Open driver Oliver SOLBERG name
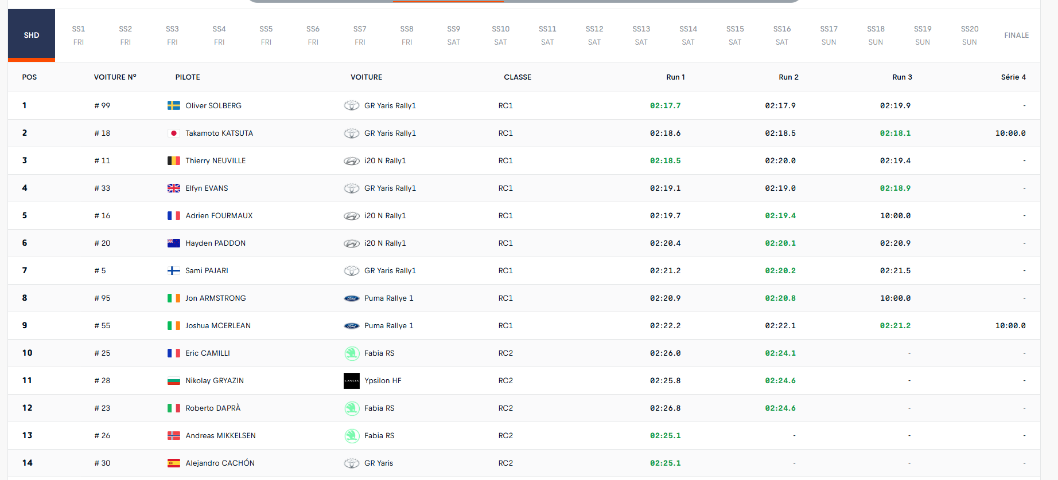Image resolution: width=1058 pixels, height=480 pixels. pos(213,105)
